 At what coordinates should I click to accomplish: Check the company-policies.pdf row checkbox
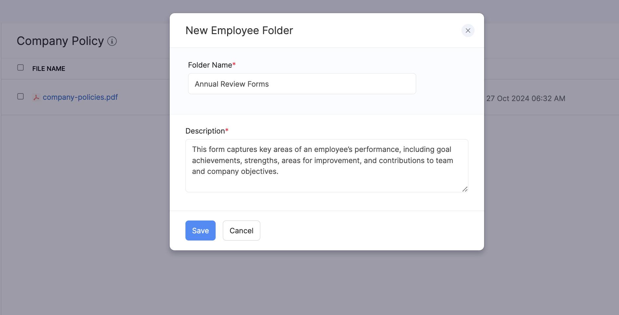pyautogui.click(x=20, y=96)
